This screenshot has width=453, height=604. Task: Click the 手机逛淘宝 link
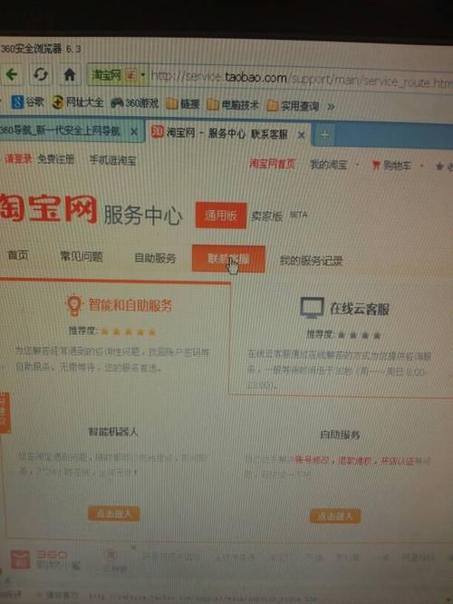coord(112,160)
